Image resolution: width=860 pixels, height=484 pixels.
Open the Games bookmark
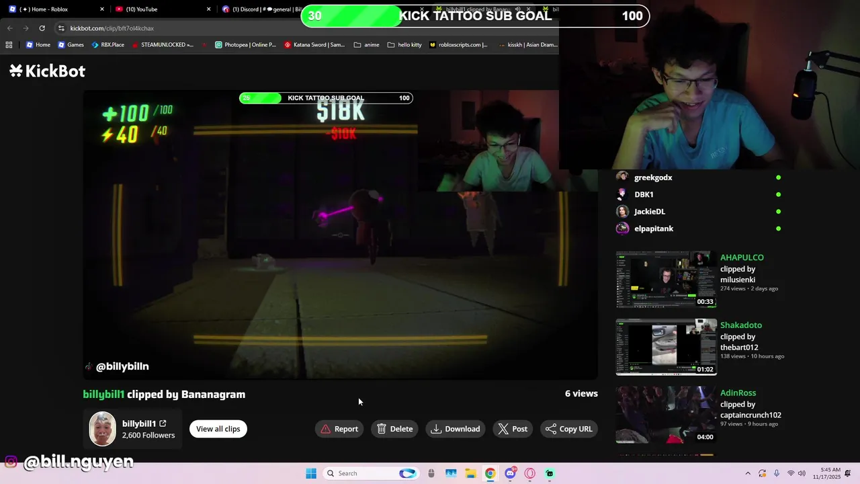[71, 45]
